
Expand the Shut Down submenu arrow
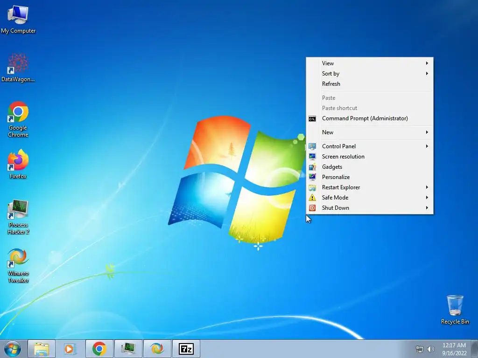(x=427, y=208)
